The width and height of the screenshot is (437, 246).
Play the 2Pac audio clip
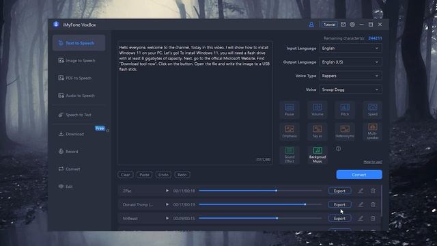point(167,191)
